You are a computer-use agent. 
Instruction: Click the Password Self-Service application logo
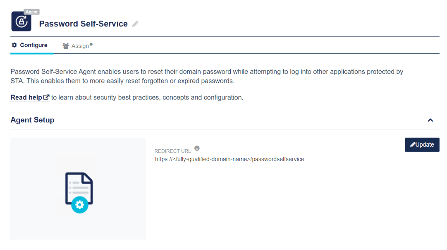point(21,22)
